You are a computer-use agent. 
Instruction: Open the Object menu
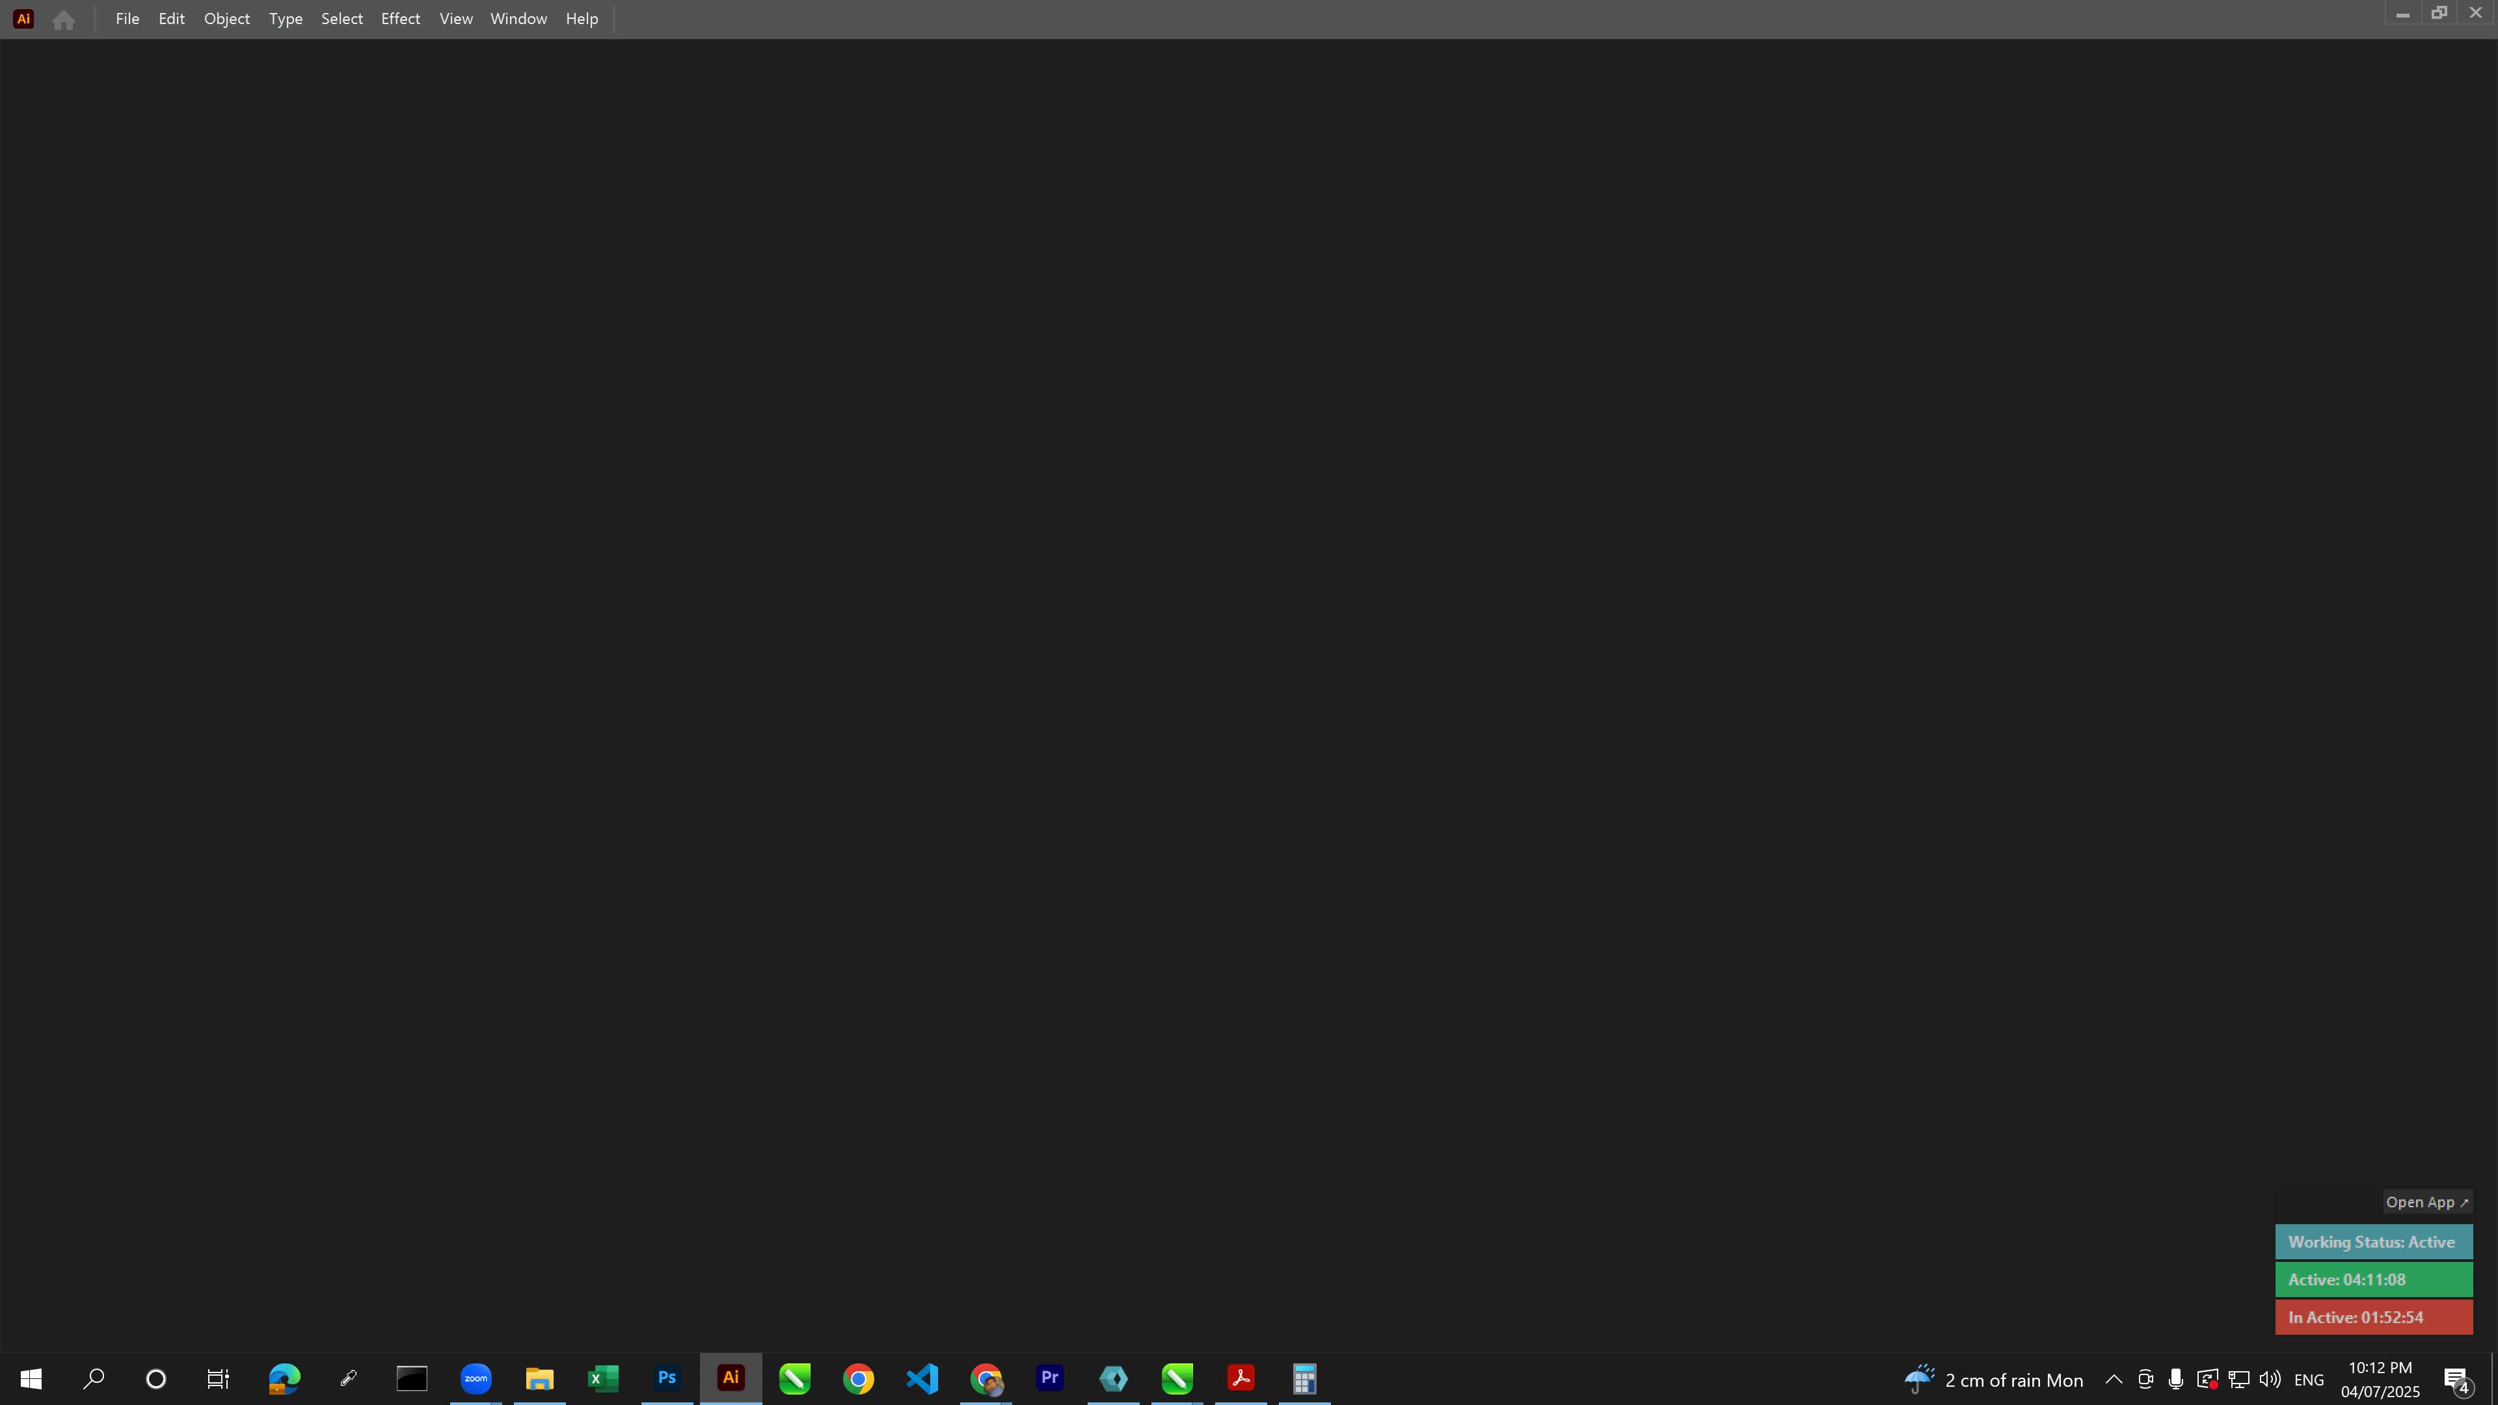tap(227, 20)
